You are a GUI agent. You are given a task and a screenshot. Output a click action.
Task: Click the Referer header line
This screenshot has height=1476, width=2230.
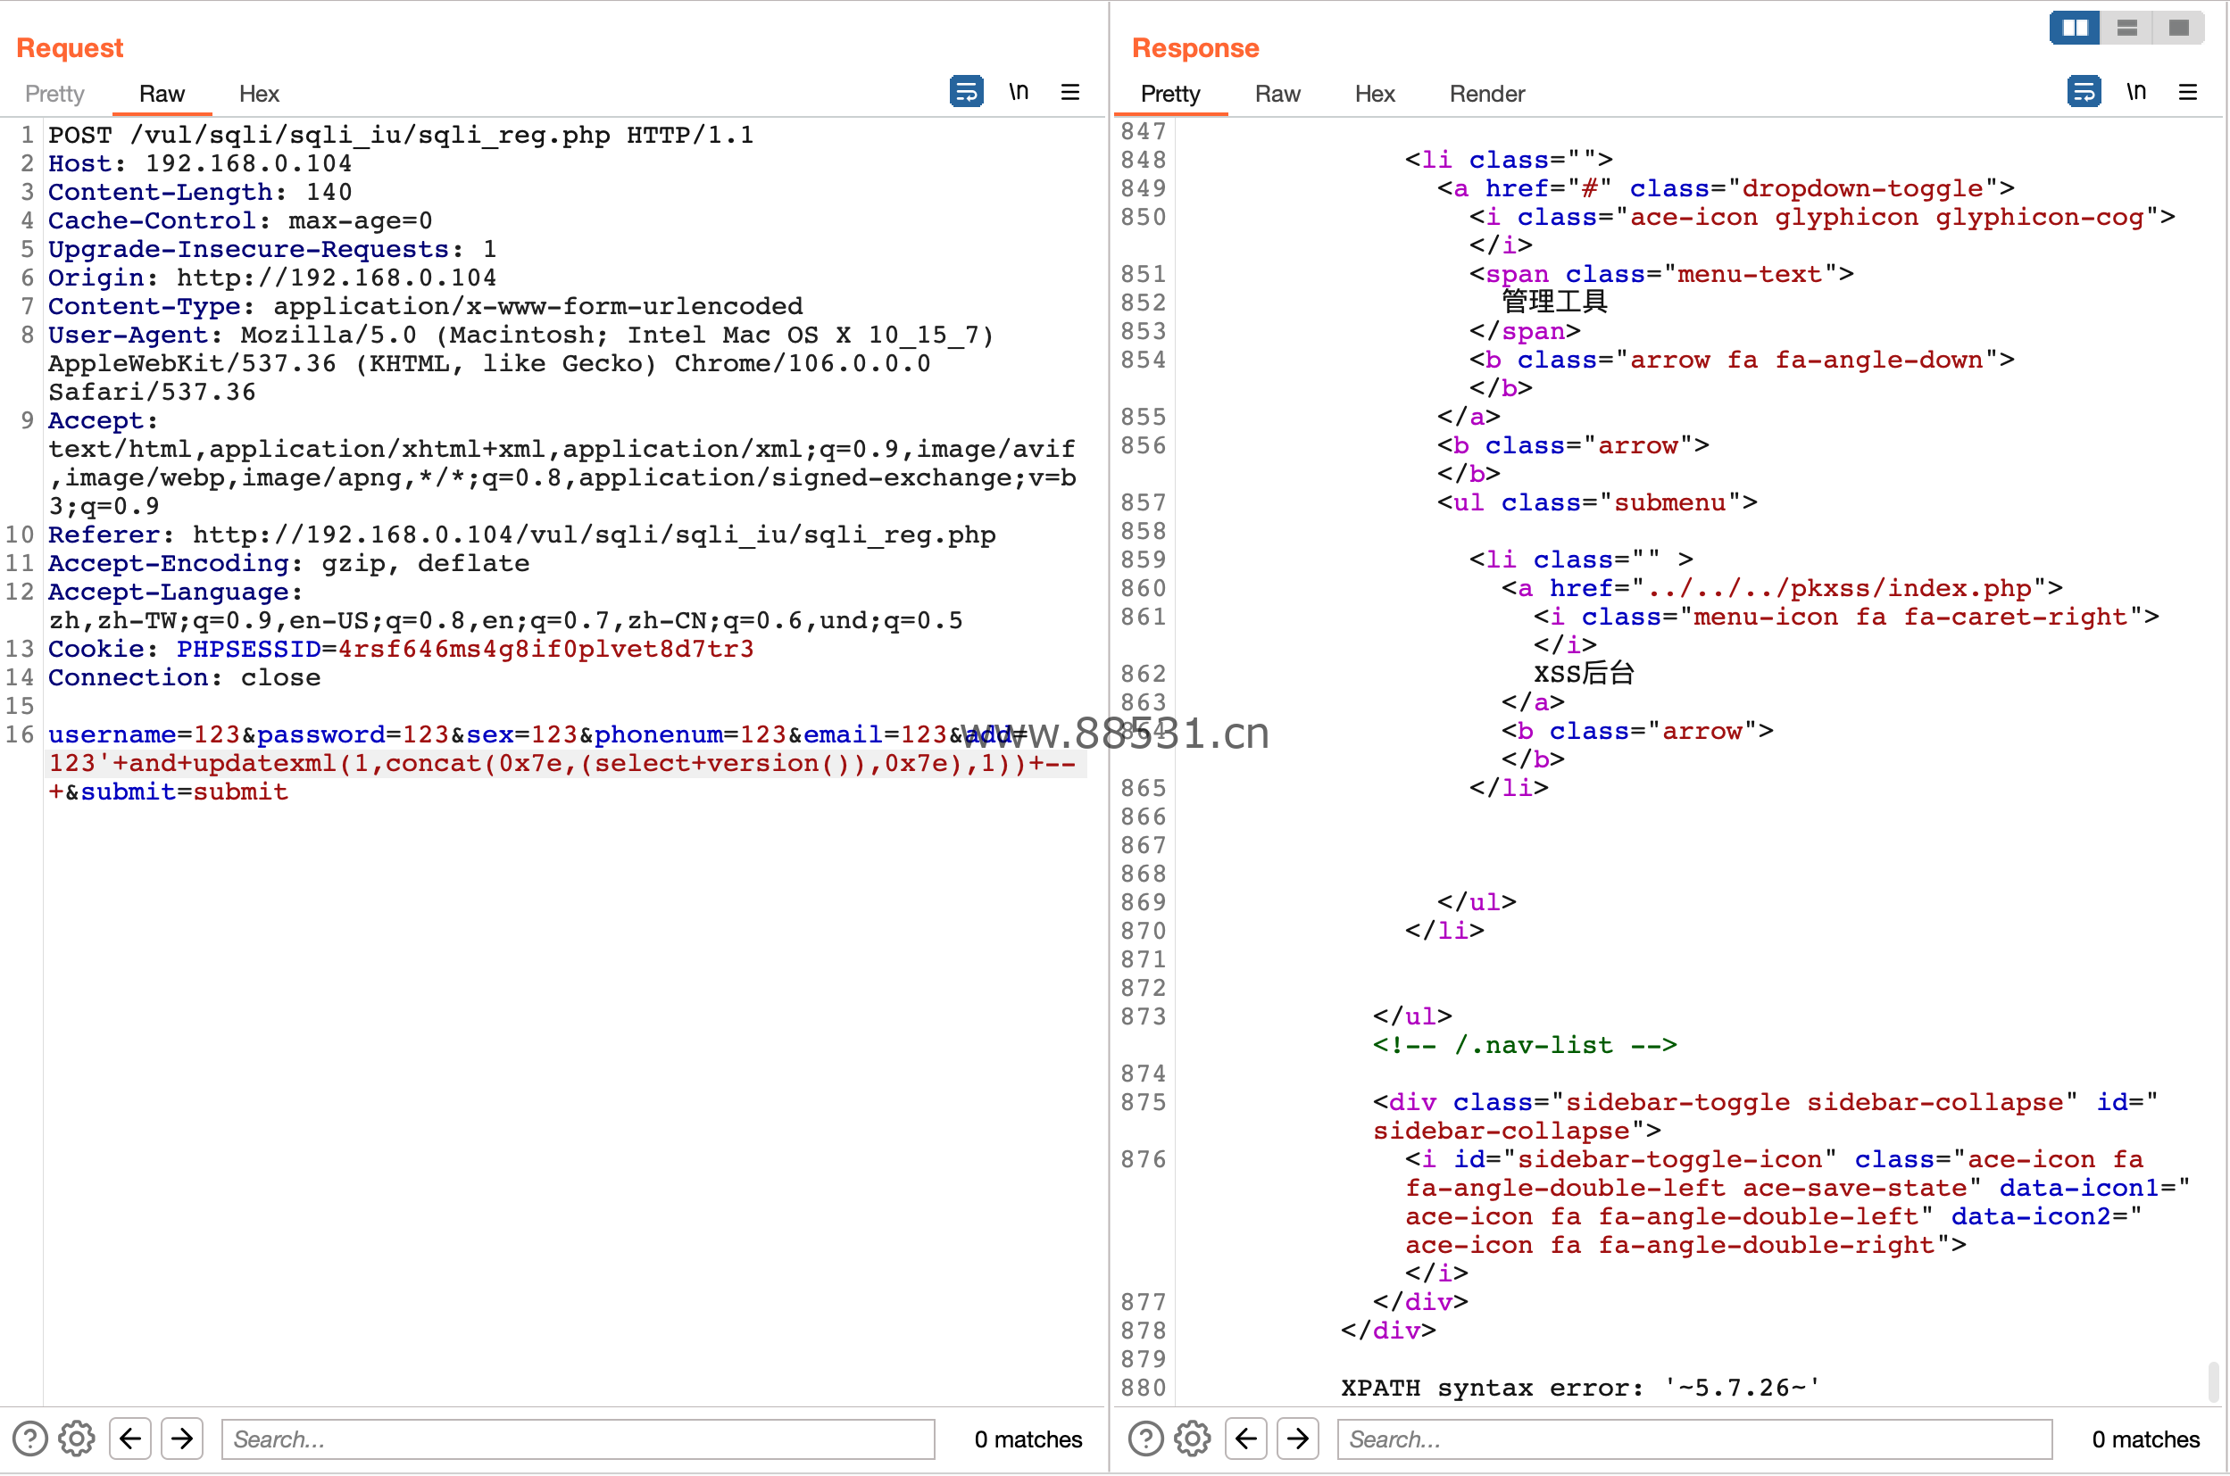pyautogui.click(x=521, y=535)
